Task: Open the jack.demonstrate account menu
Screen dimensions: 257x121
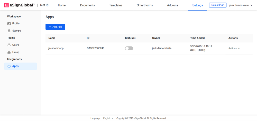Action: coord(241,5)
